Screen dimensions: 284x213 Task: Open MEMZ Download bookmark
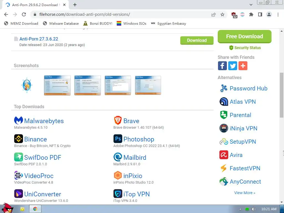[21, 23]
